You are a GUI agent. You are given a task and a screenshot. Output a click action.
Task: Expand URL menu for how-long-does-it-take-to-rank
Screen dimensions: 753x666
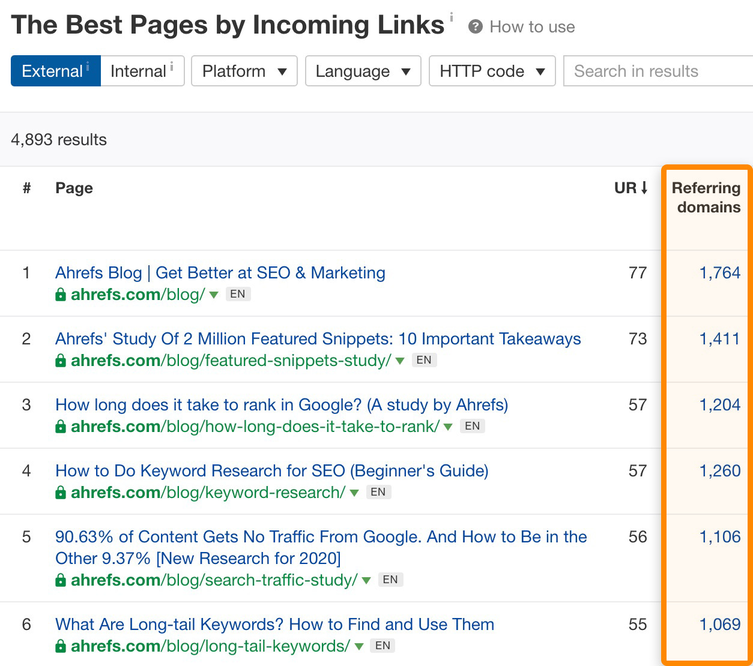447,427
